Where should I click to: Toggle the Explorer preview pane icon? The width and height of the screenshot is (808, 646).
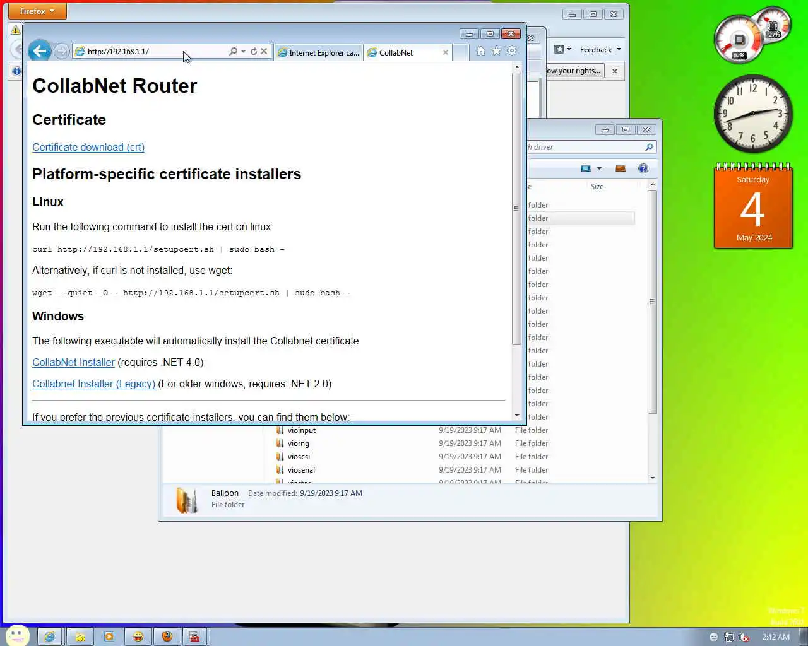(x=621, y=168)
